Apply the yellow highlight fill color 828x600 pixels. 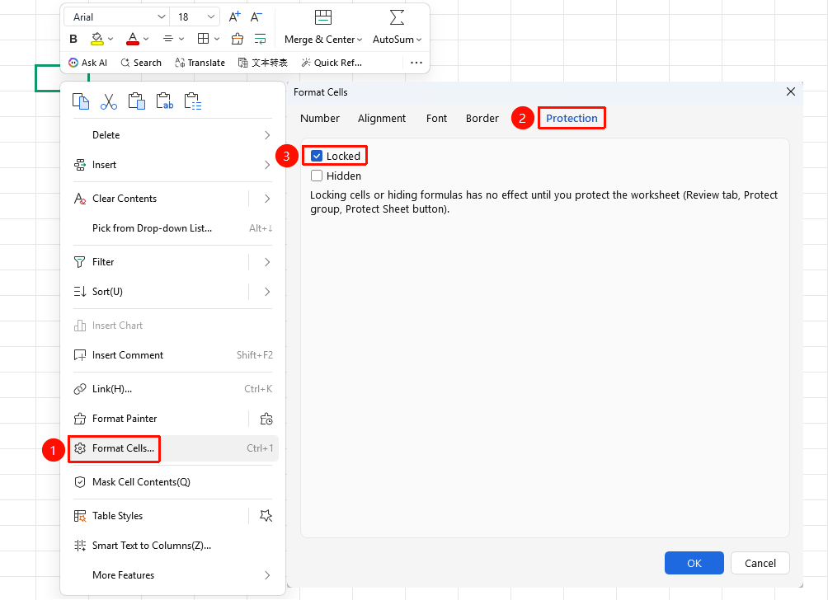[x=97, y=39]
